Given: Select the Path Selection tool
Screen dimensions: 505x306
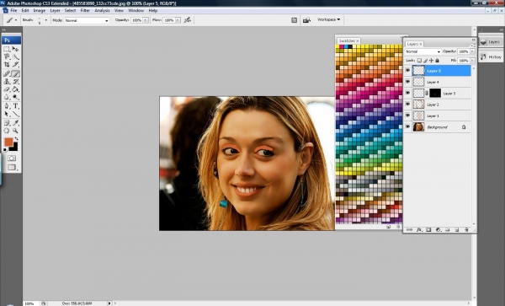Looking at the screenshot, I should 7,114.
